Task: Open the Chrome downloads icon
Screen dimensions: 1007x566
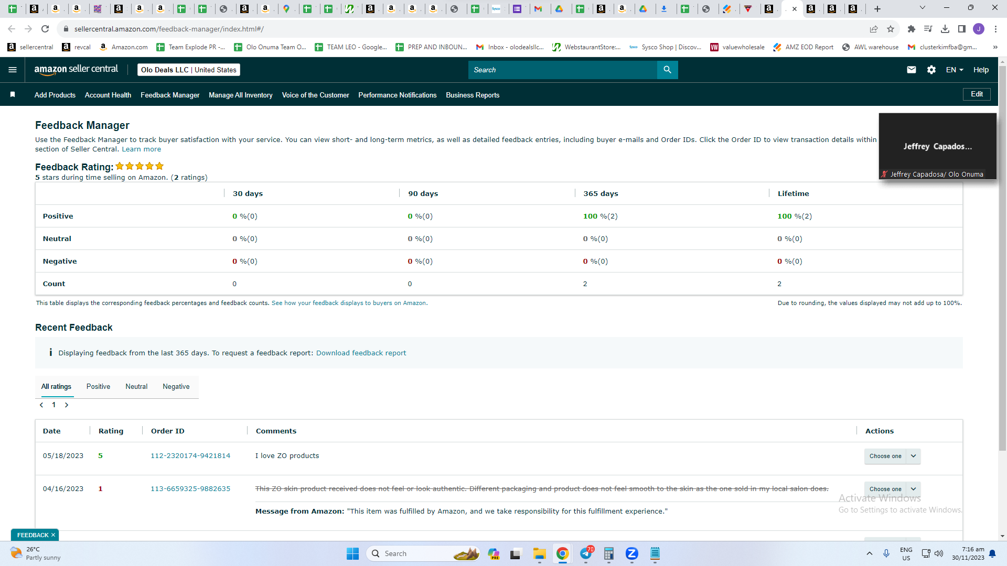Action: click(945, 29)
